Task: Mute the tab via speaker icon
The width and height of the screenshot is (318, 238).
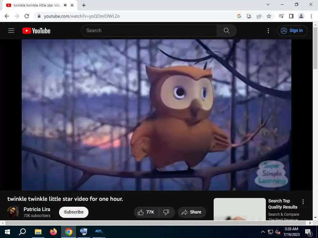Action: 65,5
